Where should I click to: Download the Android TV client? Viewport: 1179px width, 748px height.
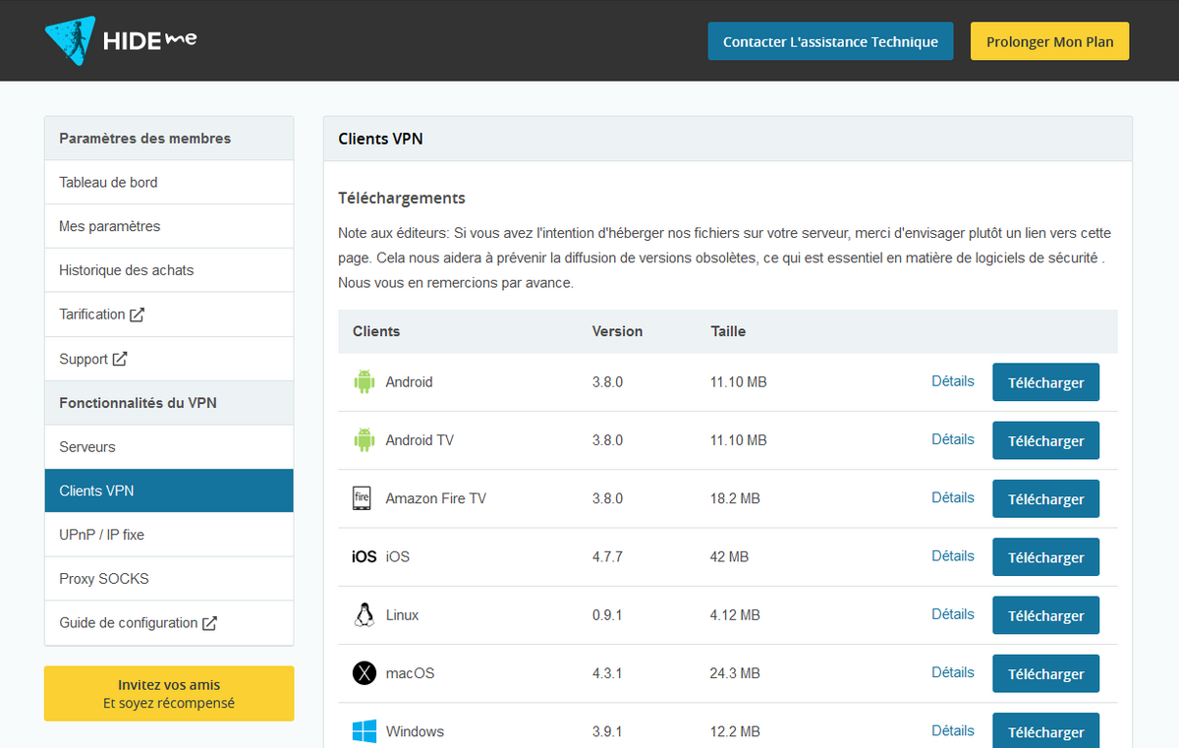[x=1045, y=440]
